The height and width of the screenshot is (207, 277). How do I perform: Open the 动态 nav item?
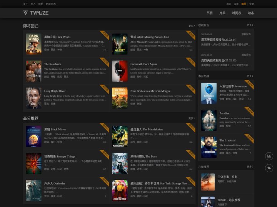pos(251,13)
